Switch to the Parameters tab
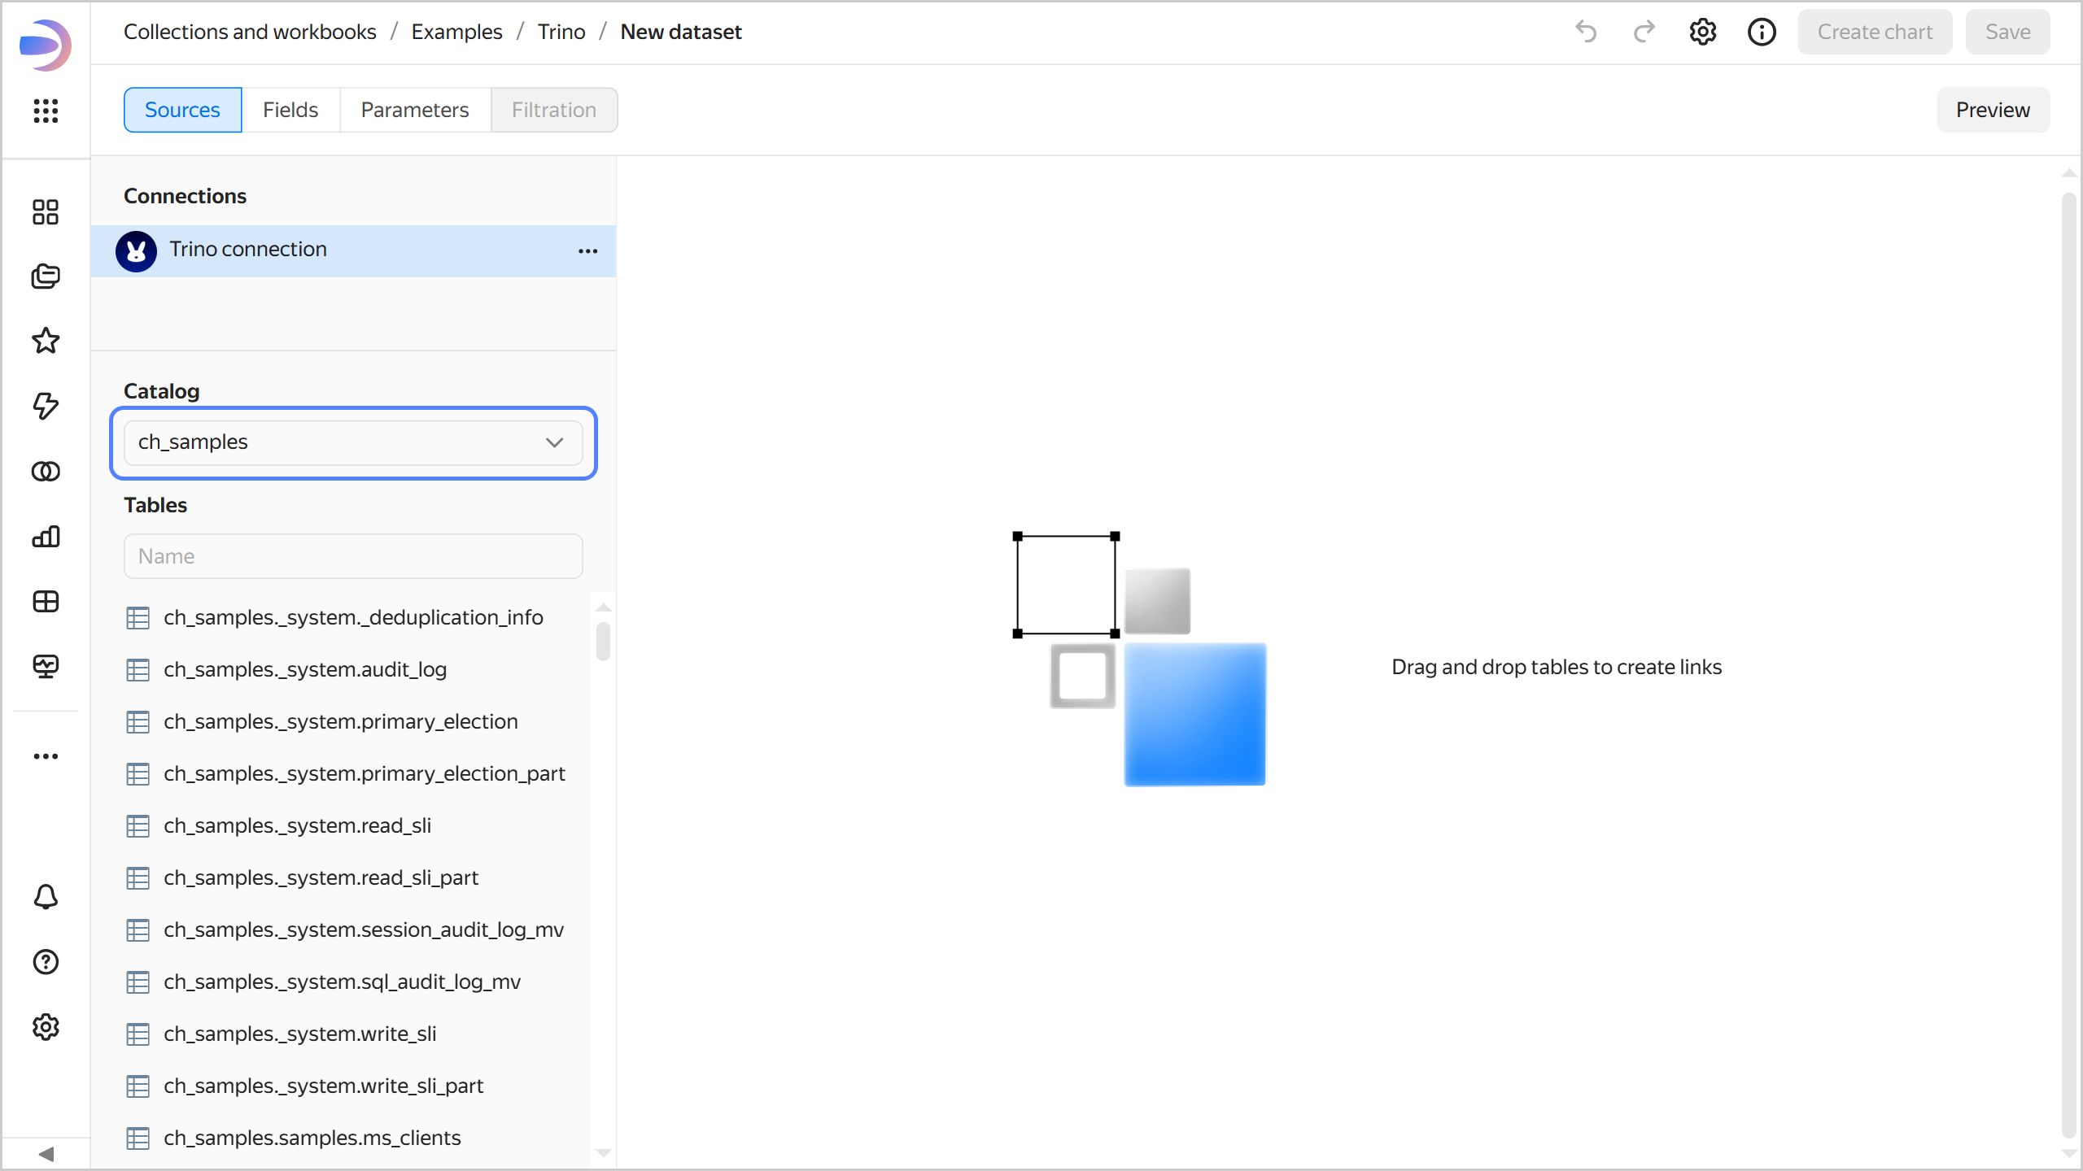Image resolution: width=2083 pixels, height=1171 pixels. pyautogui.click(x=414, y=110)
